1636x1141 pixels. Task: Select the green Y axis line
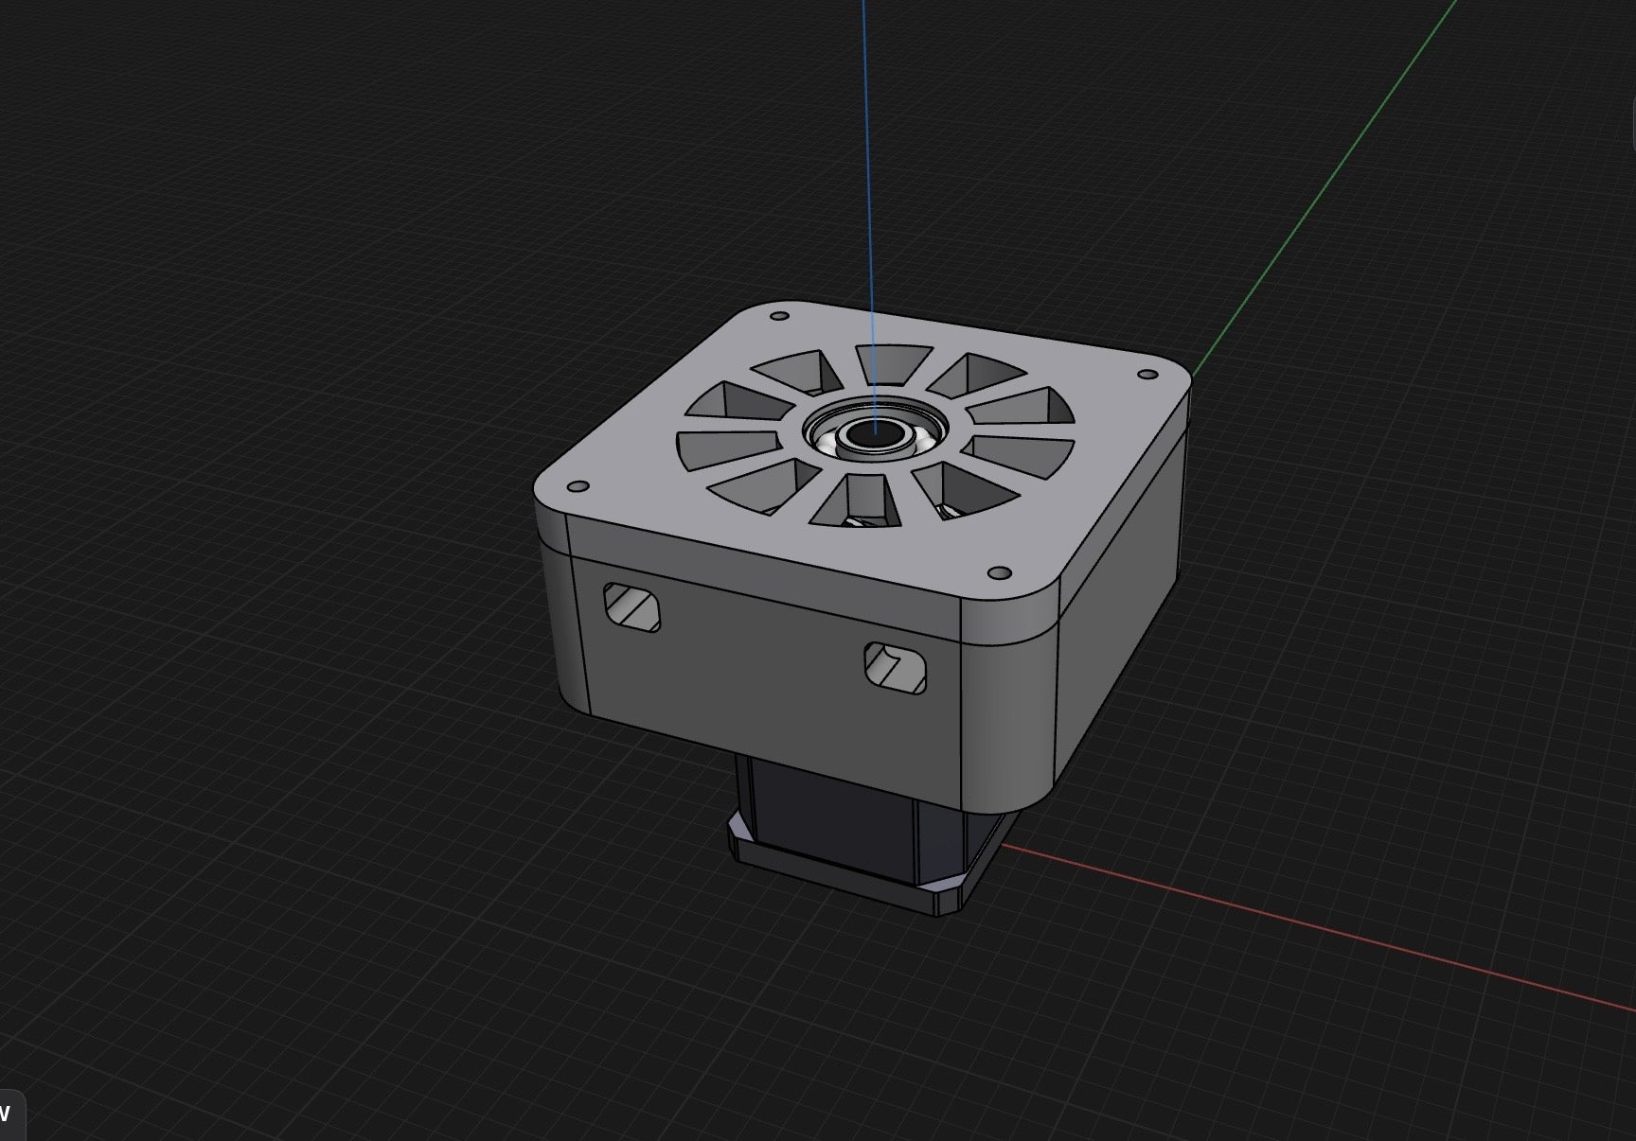1325,189
